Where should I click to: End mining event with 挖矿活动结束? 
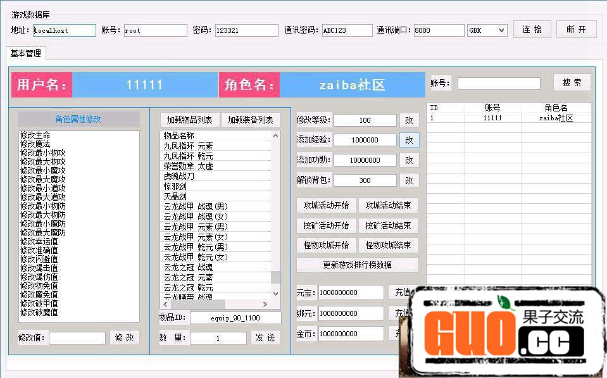[388, 225]
